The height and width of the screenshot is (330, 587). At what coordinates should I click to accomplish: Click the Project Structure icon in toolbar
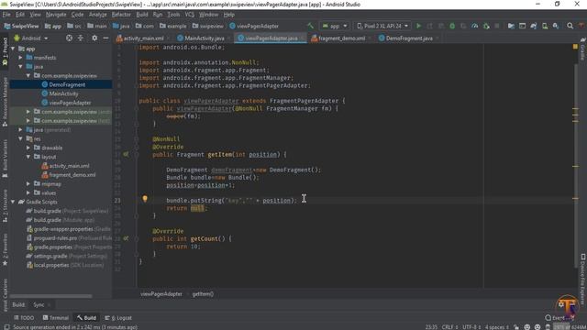(x=511, y=26)
